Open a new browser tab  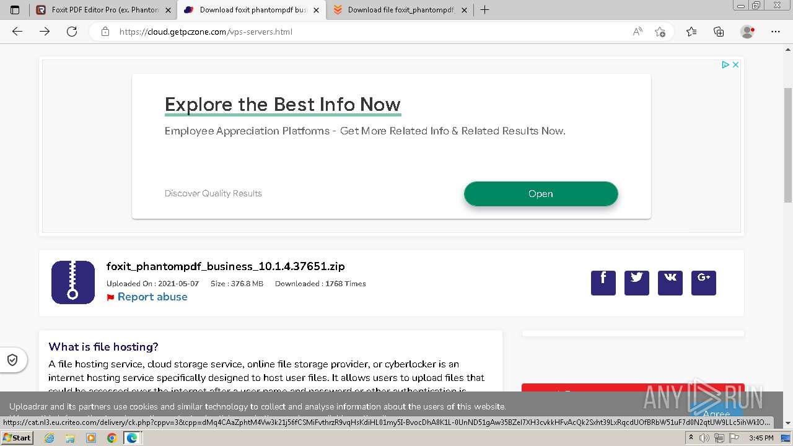(484, 10)
